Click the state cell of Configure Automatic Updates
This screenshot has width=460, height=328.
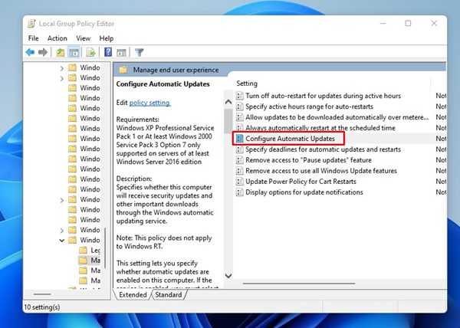click(x=441, y=139)
